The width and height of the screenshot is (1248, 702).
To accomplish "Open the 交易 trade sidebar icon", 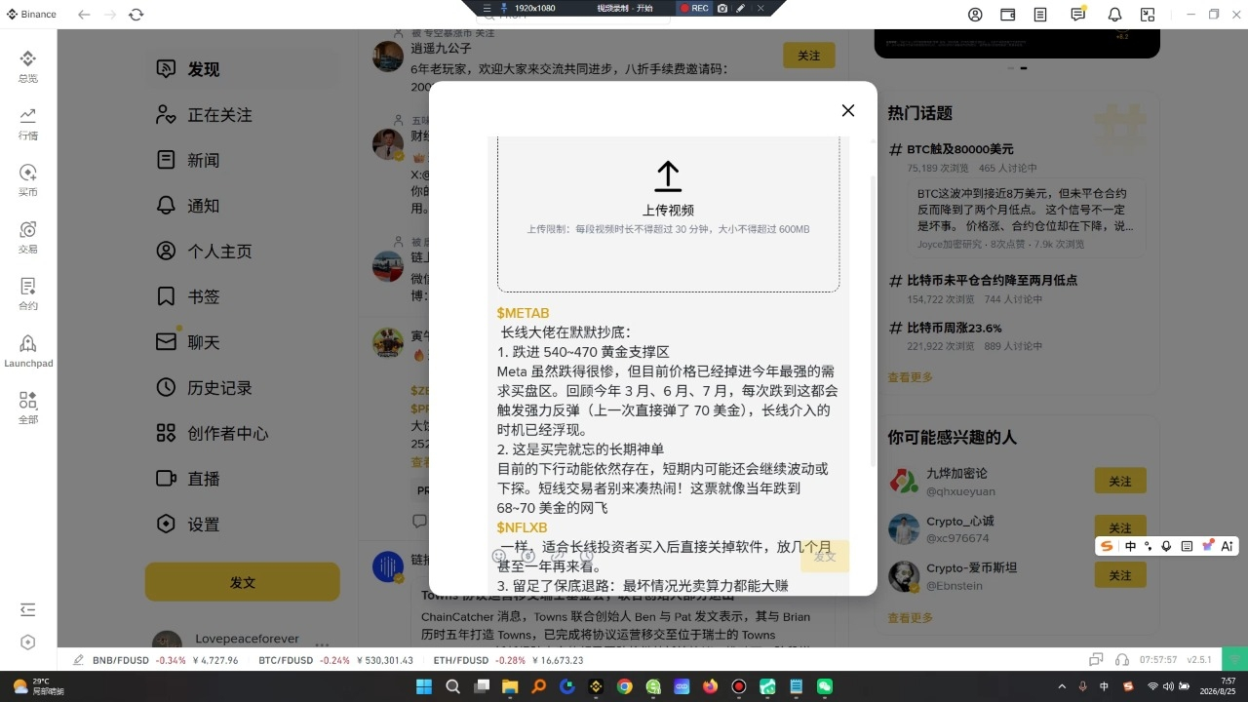I will tap(28, 237).
